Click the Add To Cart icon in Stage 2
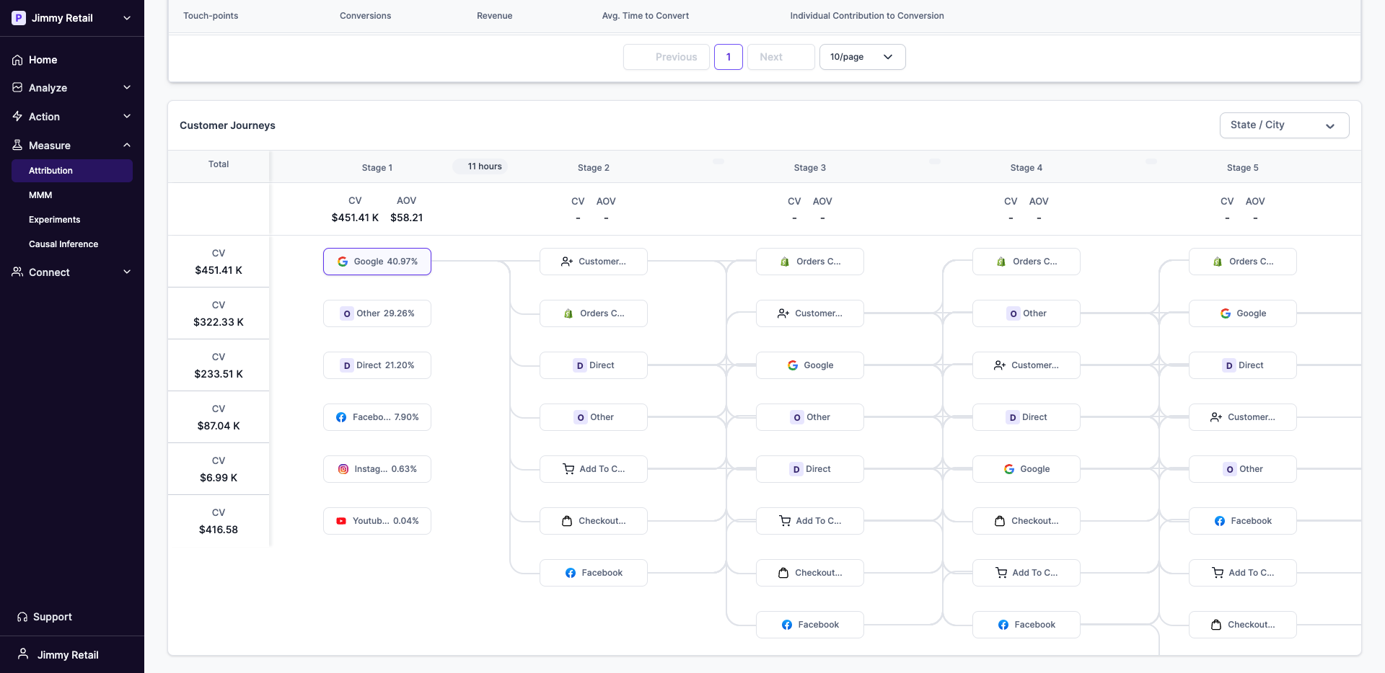Viewport: 1385px width, 673px height. coord(568,469)
